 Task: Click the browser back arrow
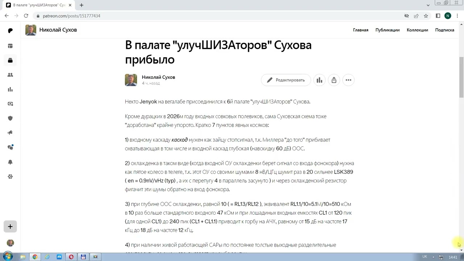coord(7,16)
